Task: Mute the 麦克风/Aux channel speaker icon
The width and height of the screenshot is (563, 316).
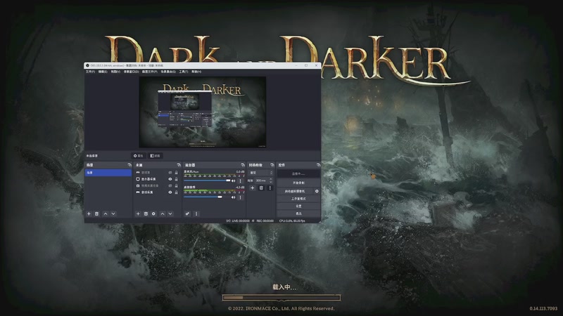Action: tap(234, 181)
